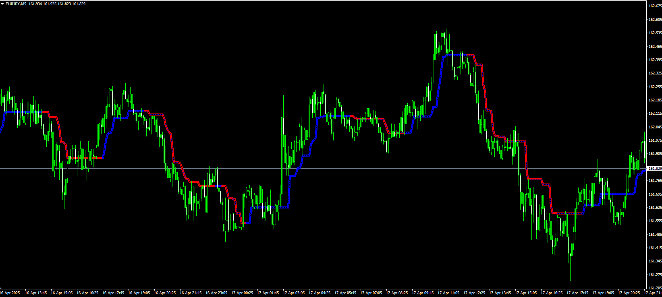Image resolution: width=662 pixels, height=297 pixels.
Task: Click the 17 Apr 19:05 time label
Action: click(603, 293)
